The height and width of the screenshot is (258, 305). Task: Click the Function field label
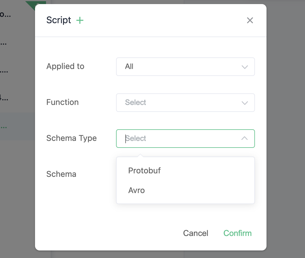pos(63,102)
